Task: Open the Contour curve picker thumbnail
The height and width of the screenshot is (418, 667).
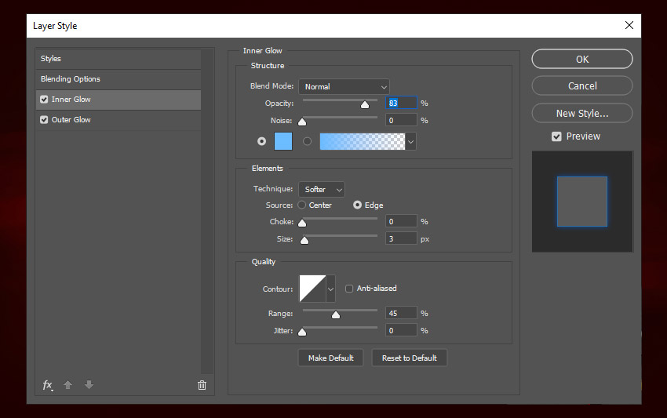Action: point(312,289)
